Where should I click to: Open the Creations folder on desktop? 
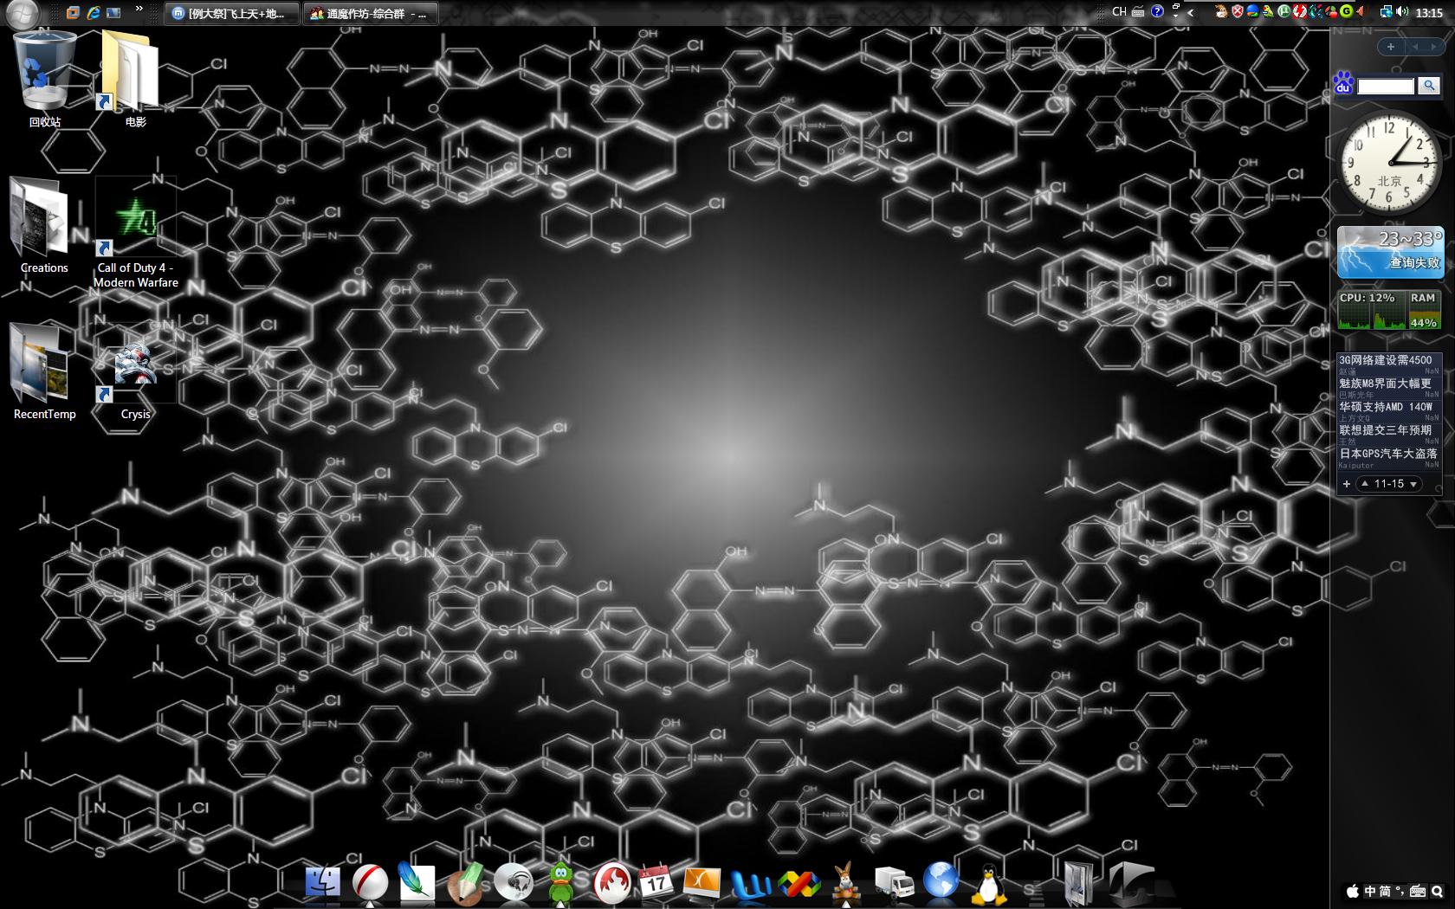[44, 226]
